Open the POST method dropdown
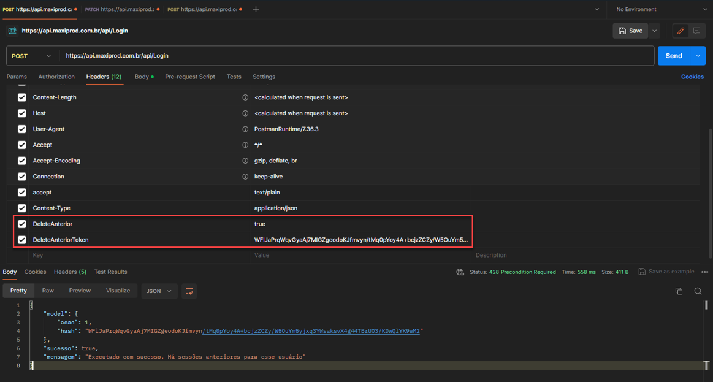This screenshot has width=713, height=382. tap(32, 56)
